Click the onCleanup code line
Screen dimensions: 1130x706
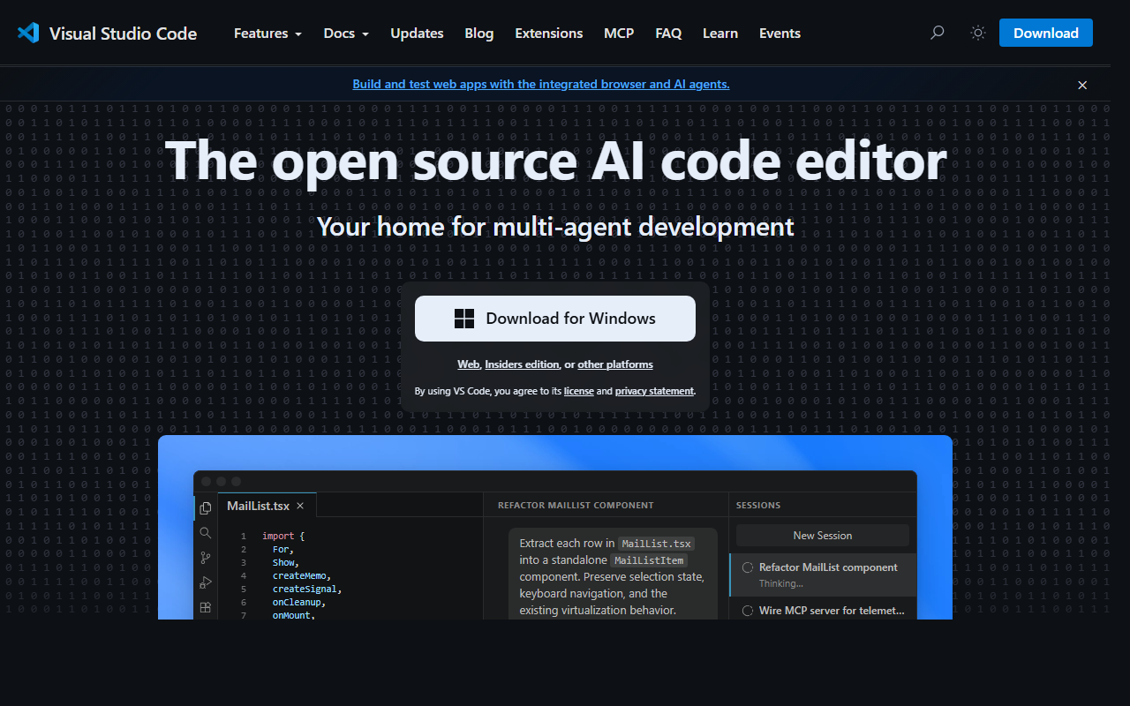pos(298,602)
